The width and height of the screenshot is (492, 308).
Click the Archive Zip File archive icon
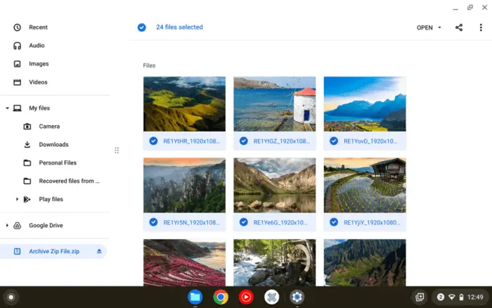click(x=18, y=251)
